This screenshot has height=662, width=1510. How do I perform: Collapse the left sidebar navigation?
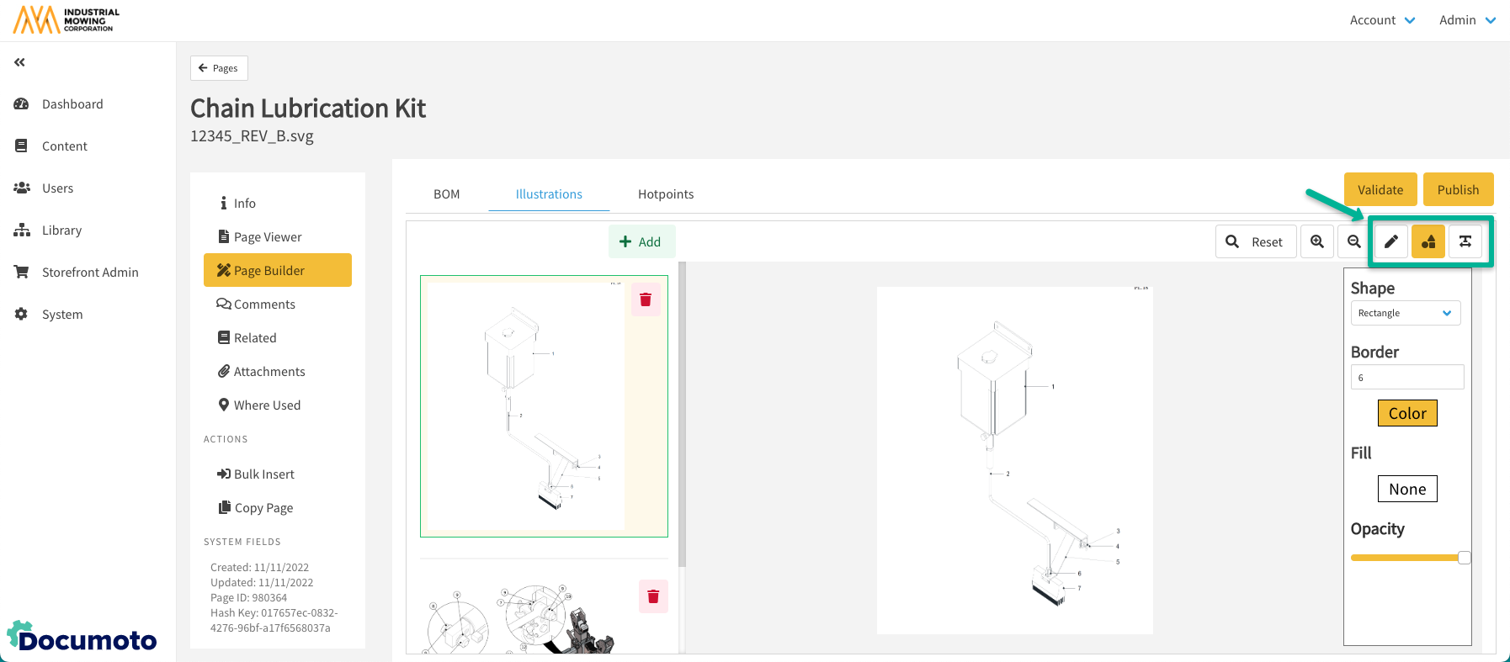click(x=20, y=62)
